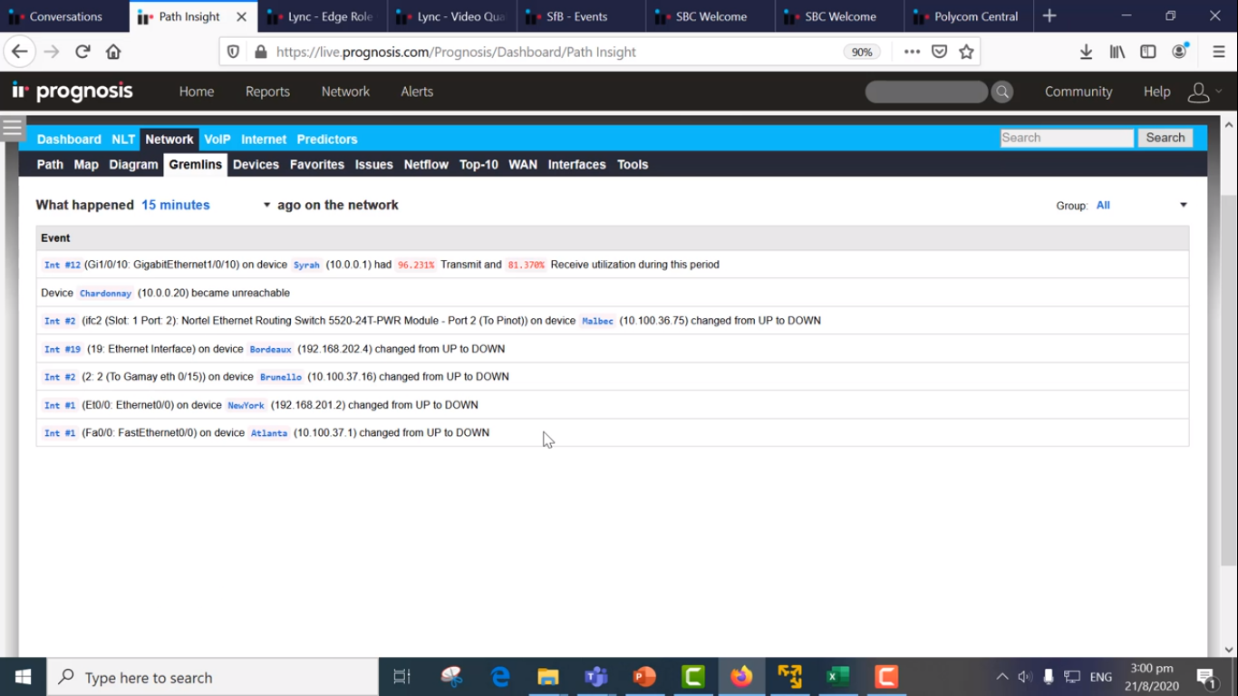Open File Explorer from taskbar
This screenshot has width=1238, height=696.
[548, 677]
